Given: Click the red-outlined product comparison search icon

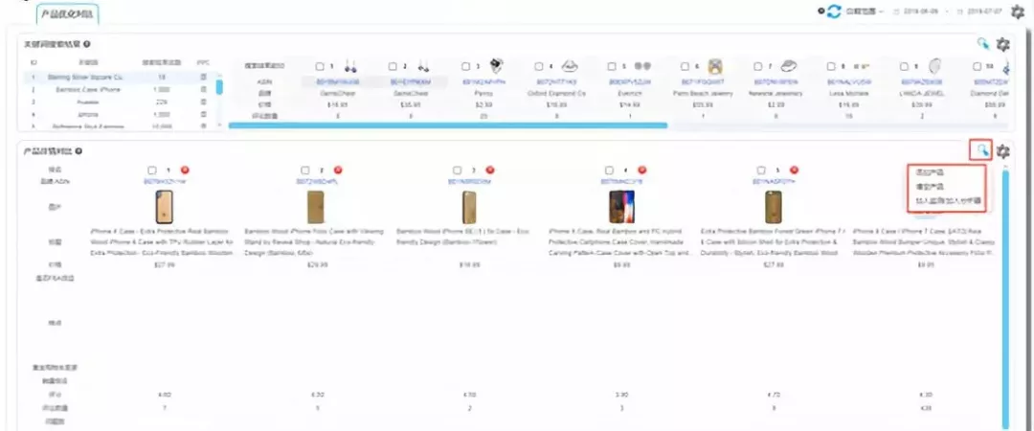Looking at the screenshot, I should (981, 150).
